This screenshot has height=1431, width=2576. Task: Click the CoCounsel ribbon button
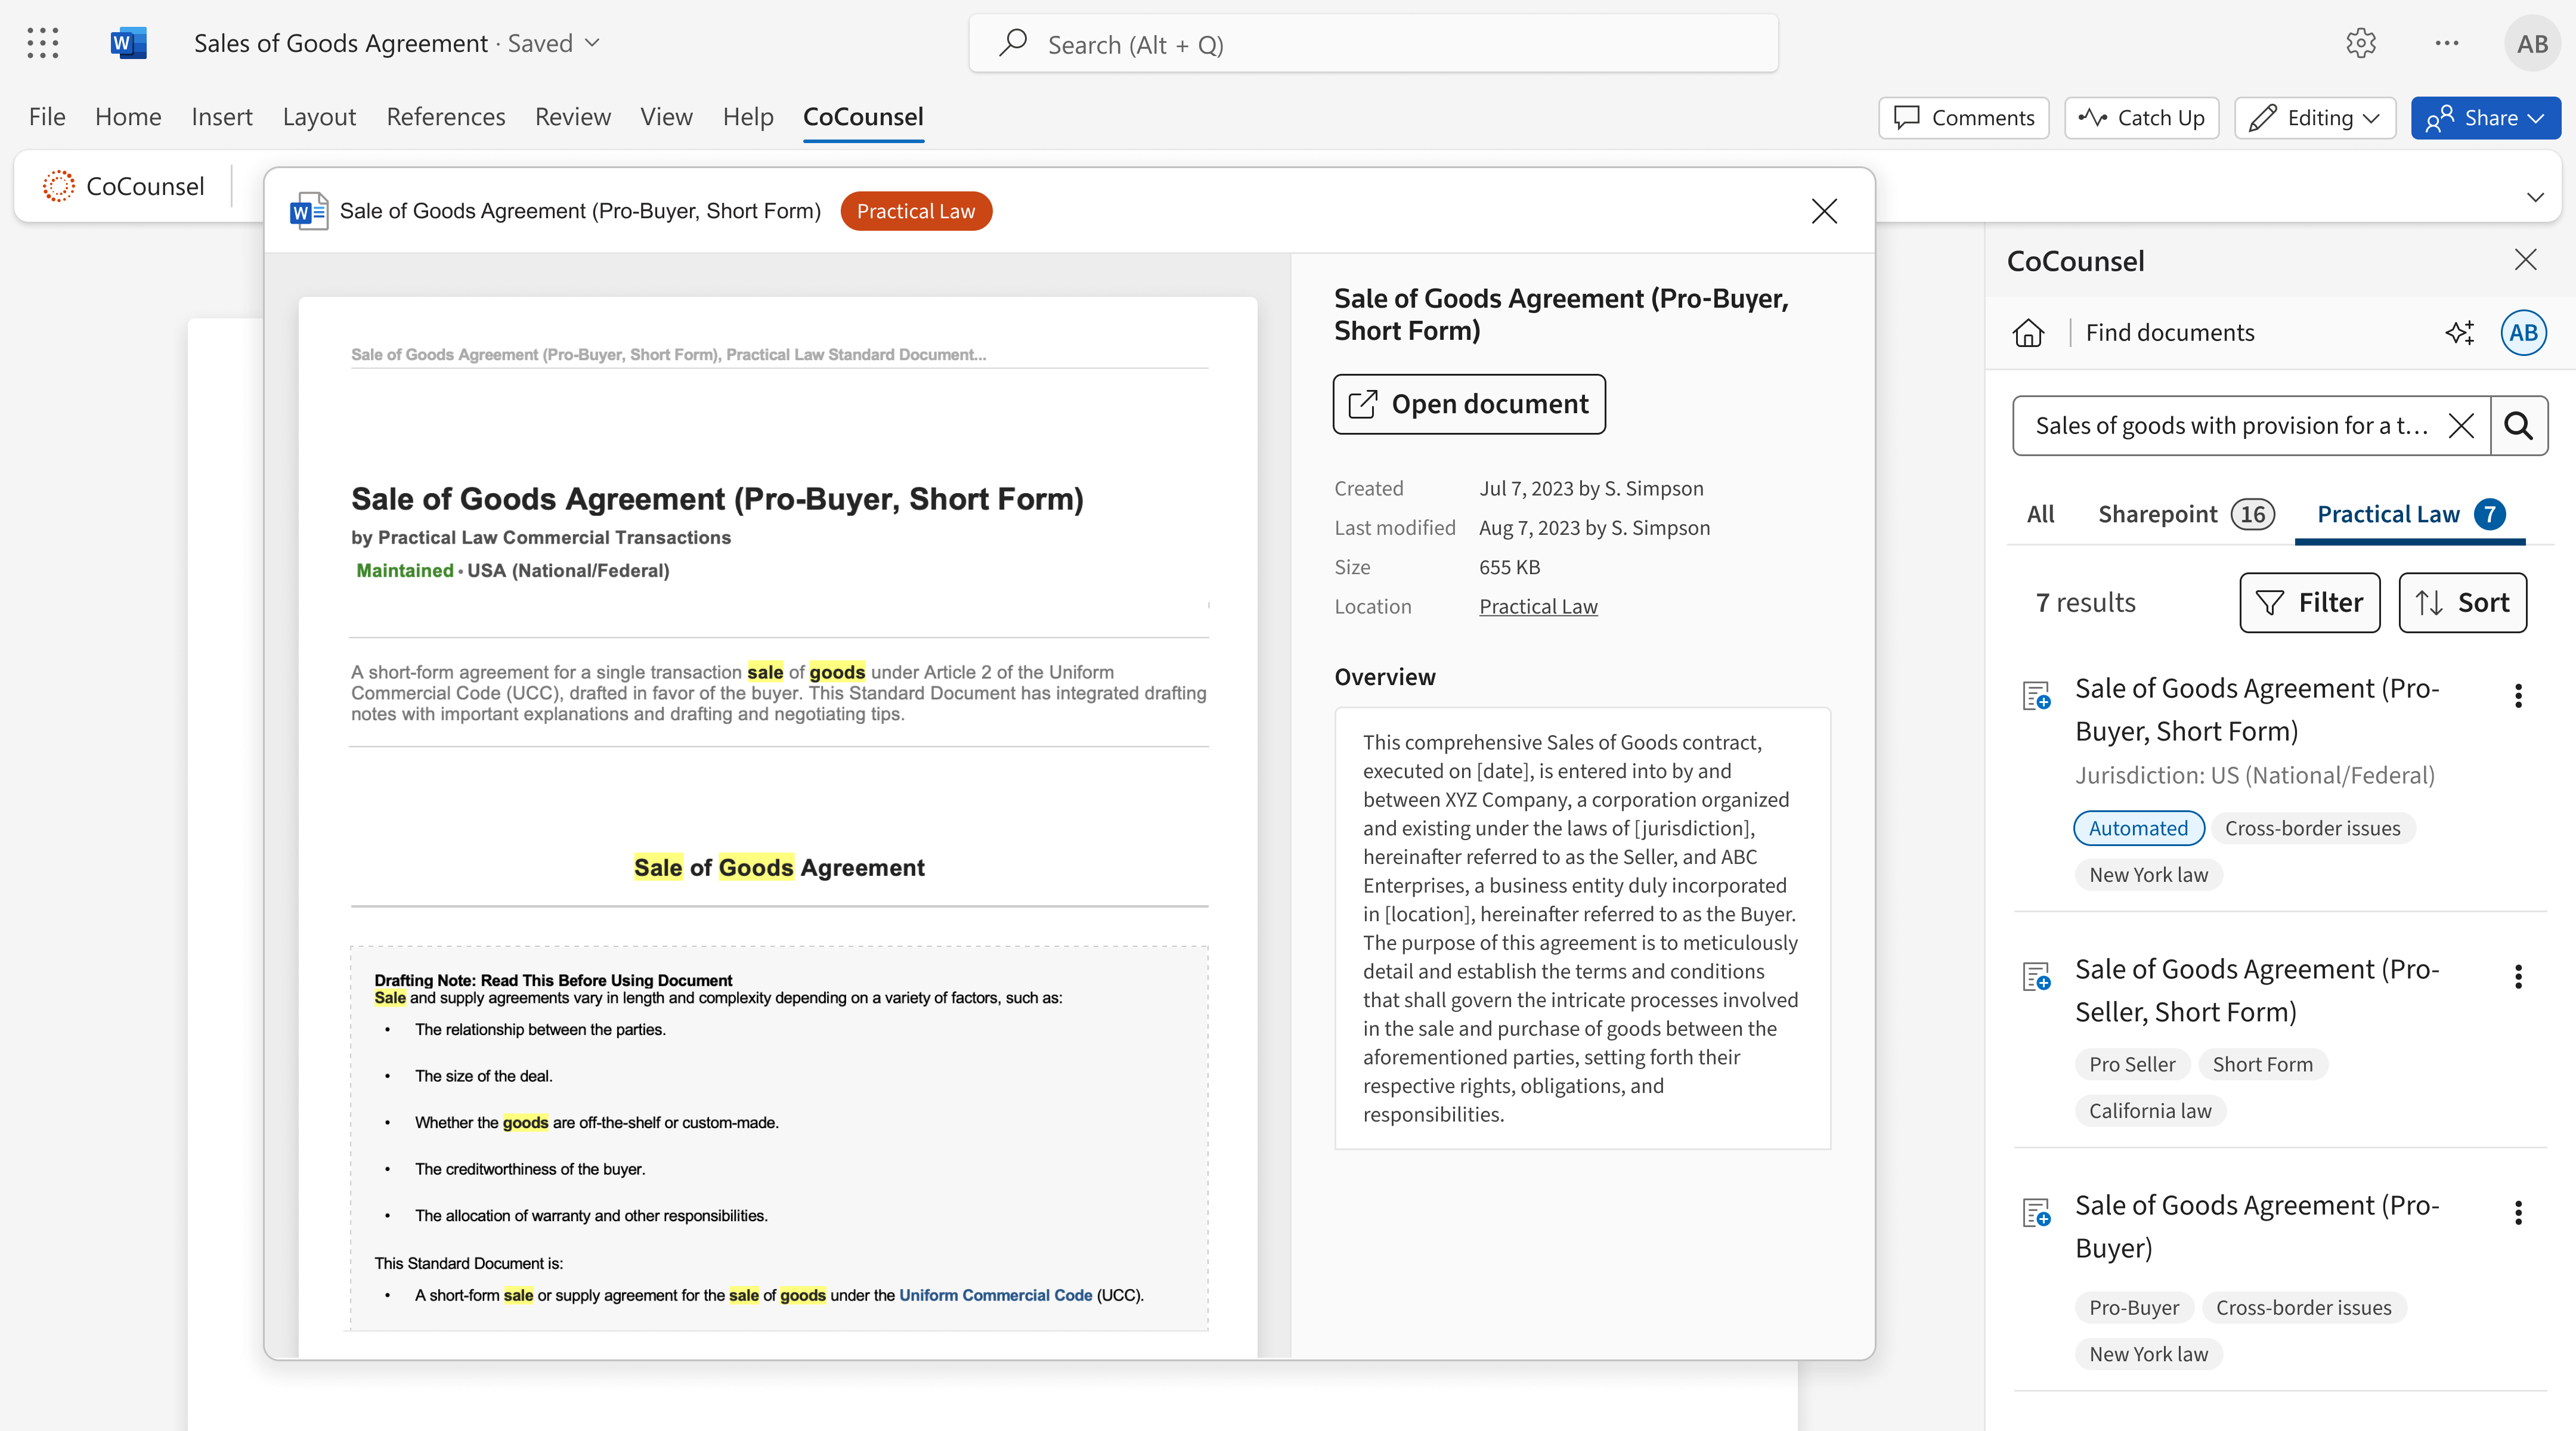pyautogui.click(x=124, y=186)
